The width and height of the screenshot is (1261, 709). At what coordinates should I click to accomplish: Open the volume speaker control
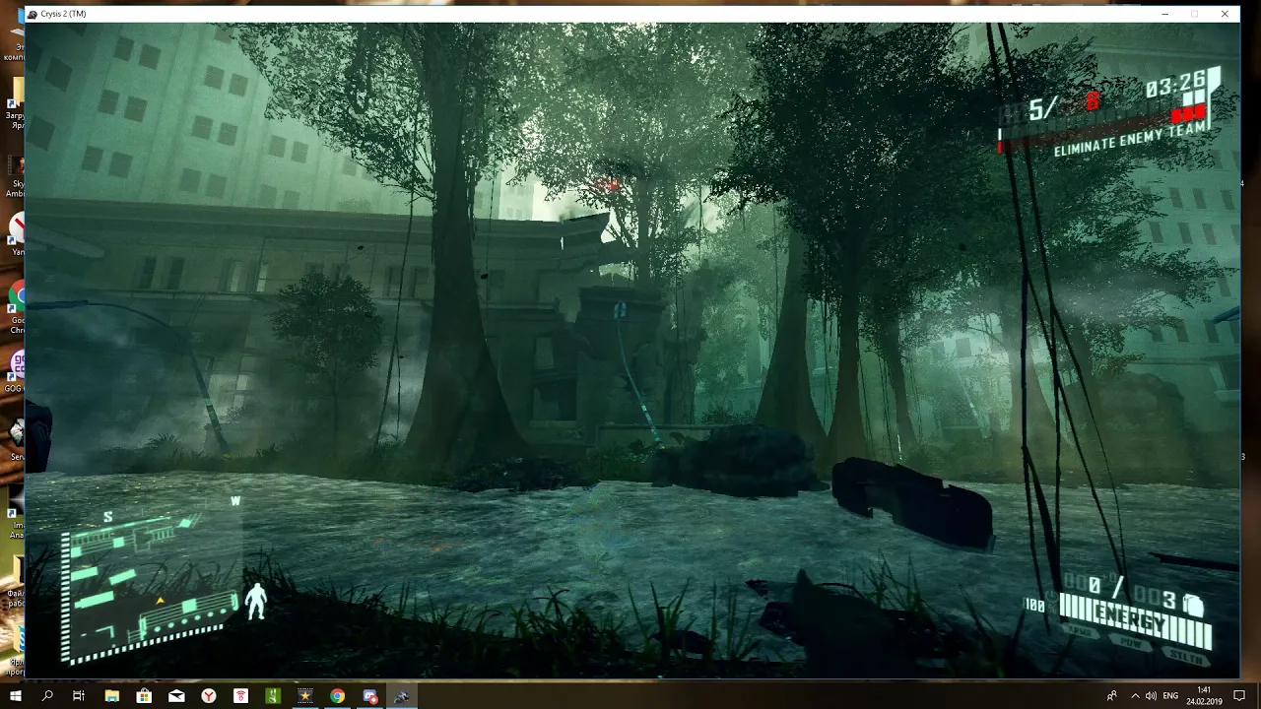tap(1151, 696)
